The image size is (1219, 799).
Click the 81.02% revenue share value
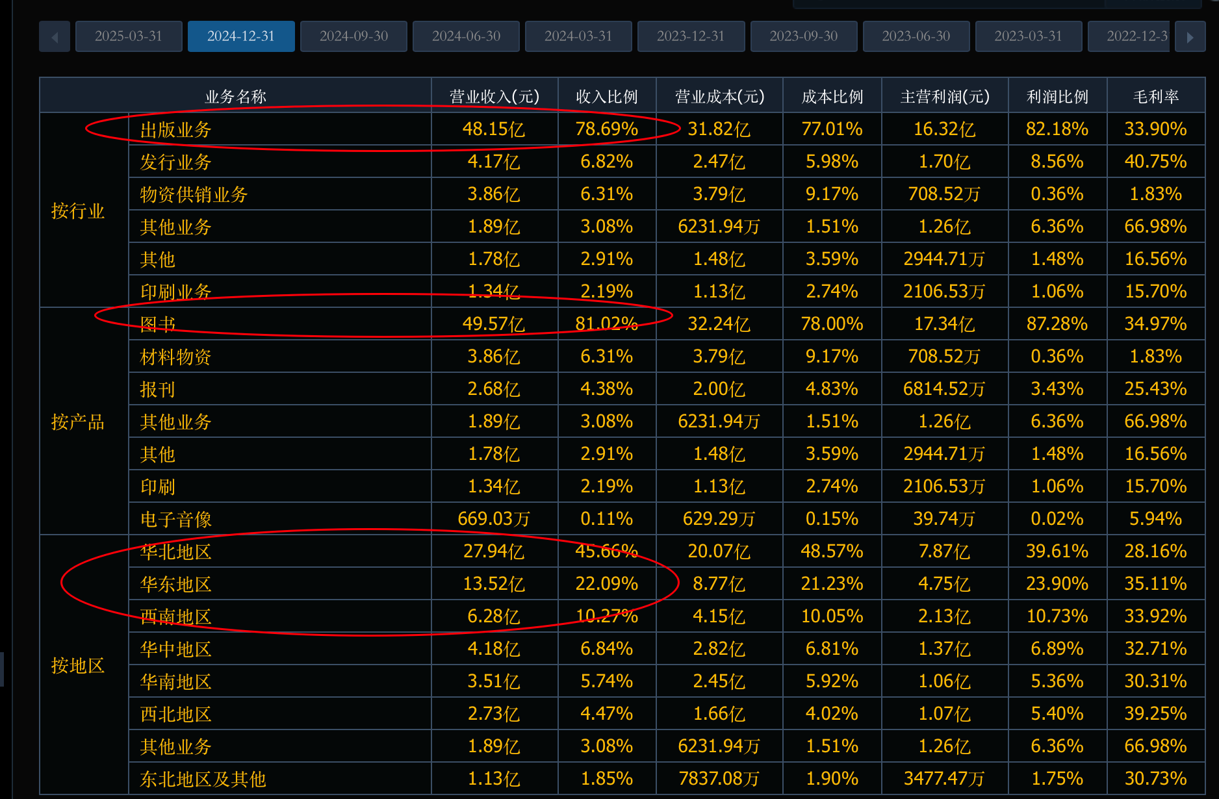point(607,323)
